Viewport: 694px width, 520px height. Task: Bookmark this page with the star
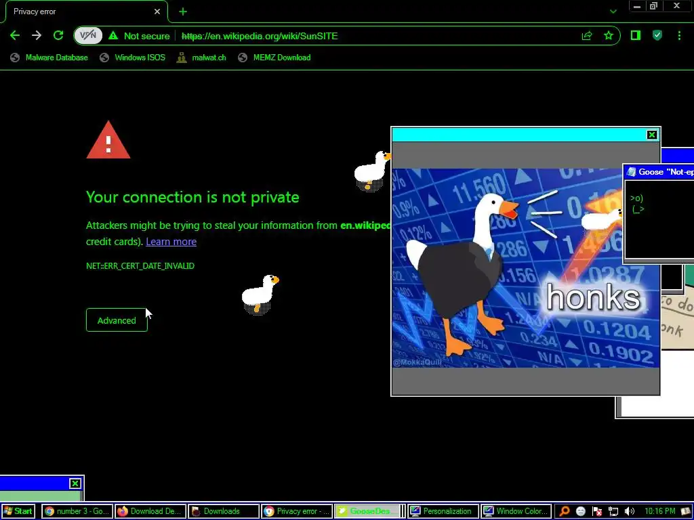coord(609,36)
